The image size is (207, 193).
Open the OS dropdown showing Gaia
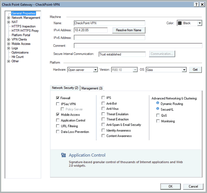point(184,70)
